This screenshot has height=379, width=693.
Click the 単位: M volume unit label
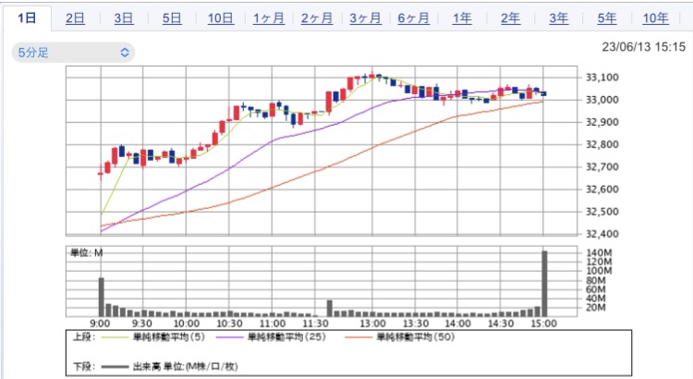[87, 253]
